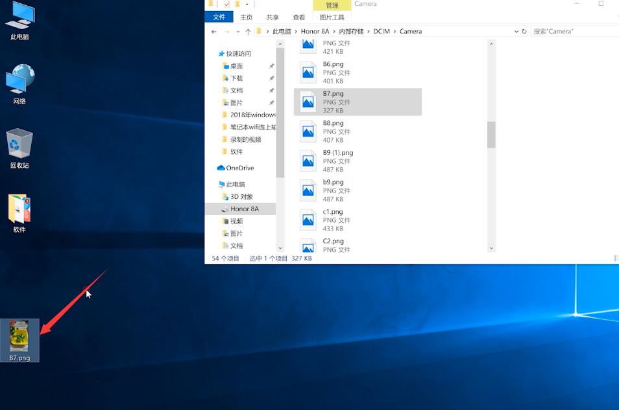Go up one folder level arrow

click(248, 32)
